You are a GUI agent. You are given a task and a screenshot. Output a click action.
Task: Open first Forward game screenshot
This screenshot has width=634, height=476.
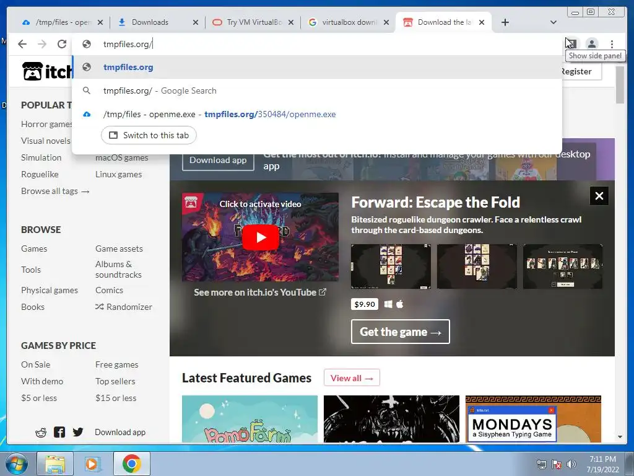click(x=391, y=267)
